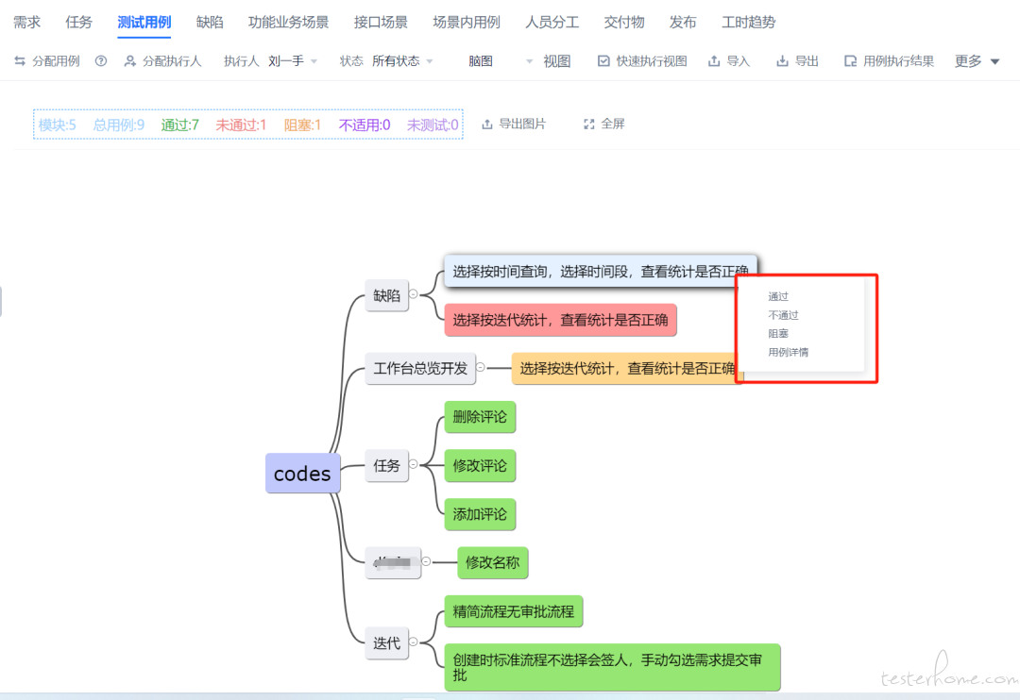Click 未通过:1 statistic
The height and width of the screenshot is (700, 1020).
pos(241,125)
